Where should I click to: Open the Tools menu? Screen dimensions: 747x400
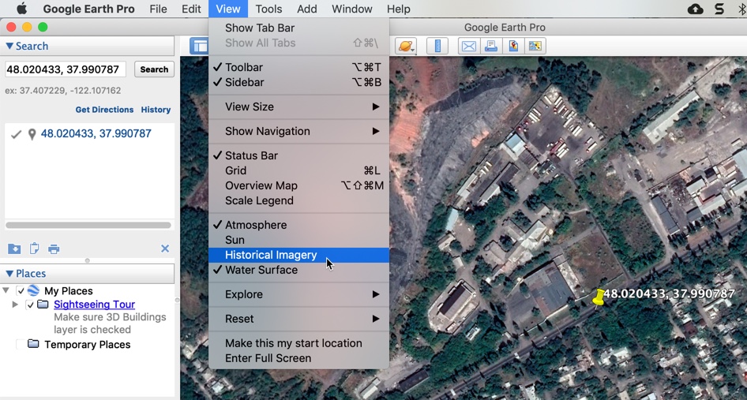click(268, 9)
